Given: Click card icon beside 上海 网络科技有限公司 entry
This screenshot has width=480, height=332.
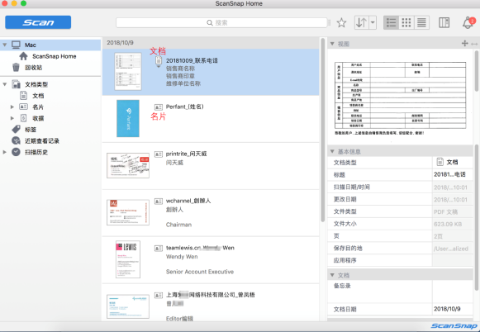Looking at the screenshot, I should click(x=159, y=296).
